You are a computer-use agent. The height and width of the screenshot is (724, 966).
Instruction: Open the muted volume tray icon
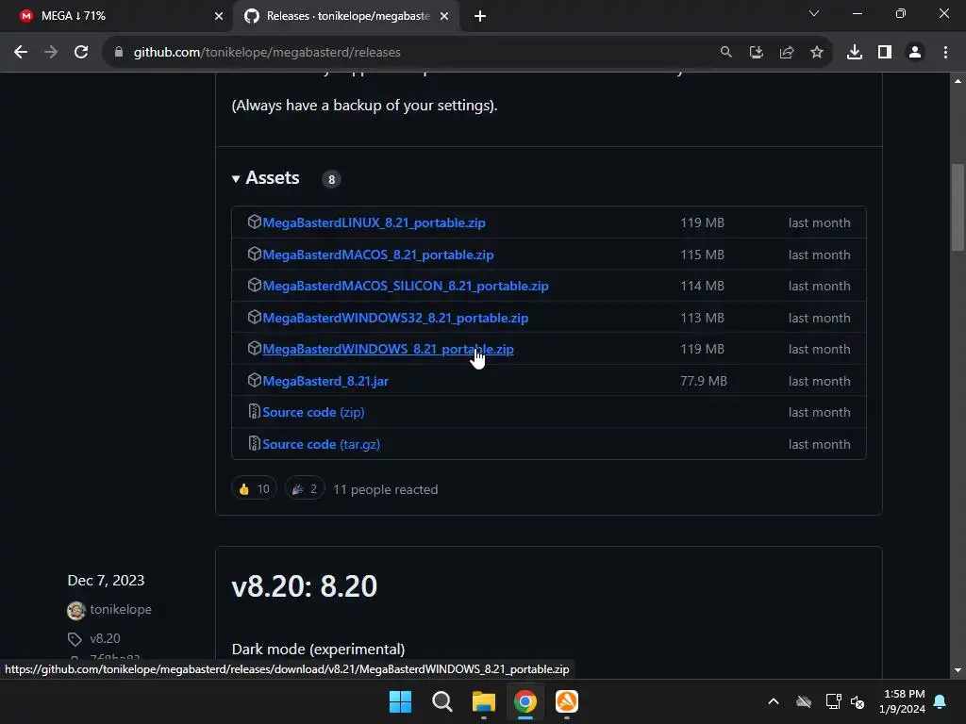click(858, 701)
